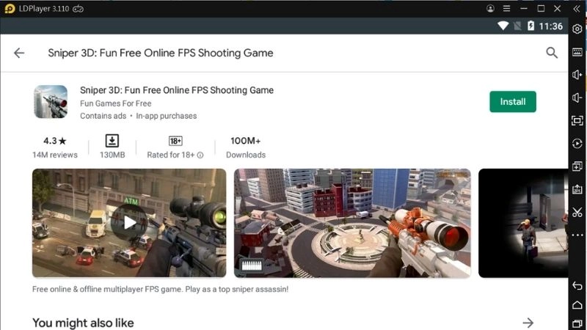Open LDPlayer operation recorder
The image size is (587, 330).
click(x=577, y=143)
